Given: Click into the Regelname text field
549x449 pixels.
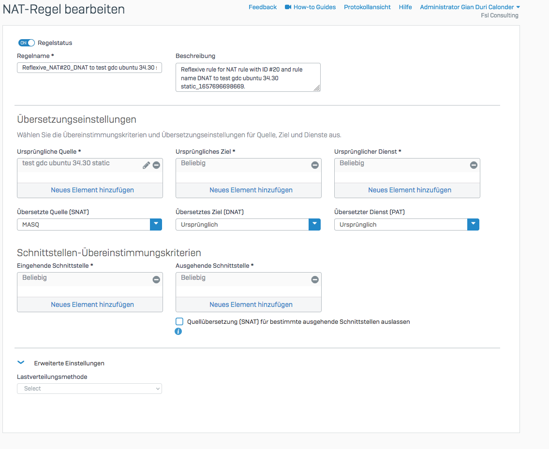Looking at the screenshot, I should [x=89, y=68].
